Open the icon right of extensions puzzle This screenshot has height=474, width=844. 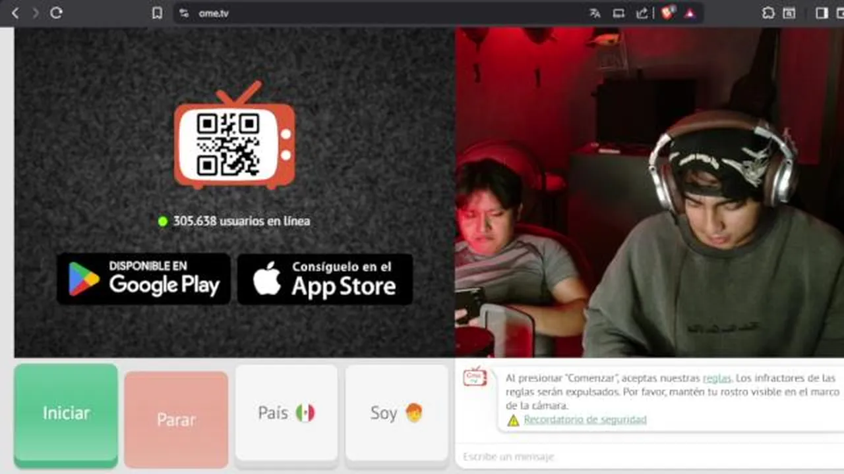[789, 13]
